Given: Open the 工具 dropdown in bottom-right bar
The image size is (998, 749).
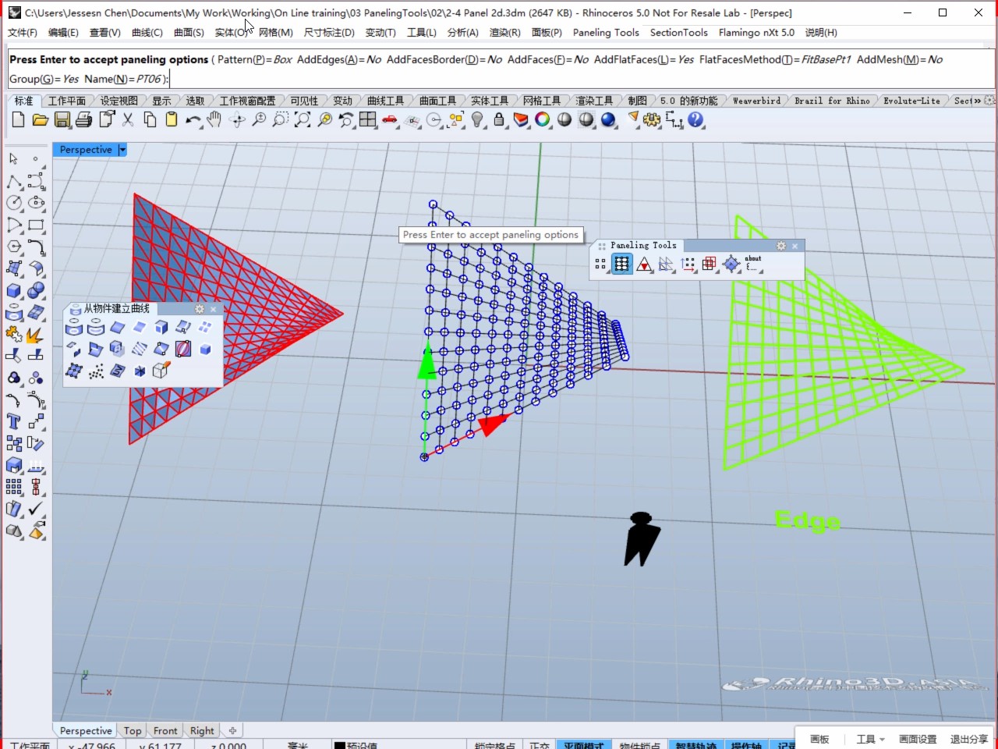Looking at the screenshot, I should [x=870, y=739].
